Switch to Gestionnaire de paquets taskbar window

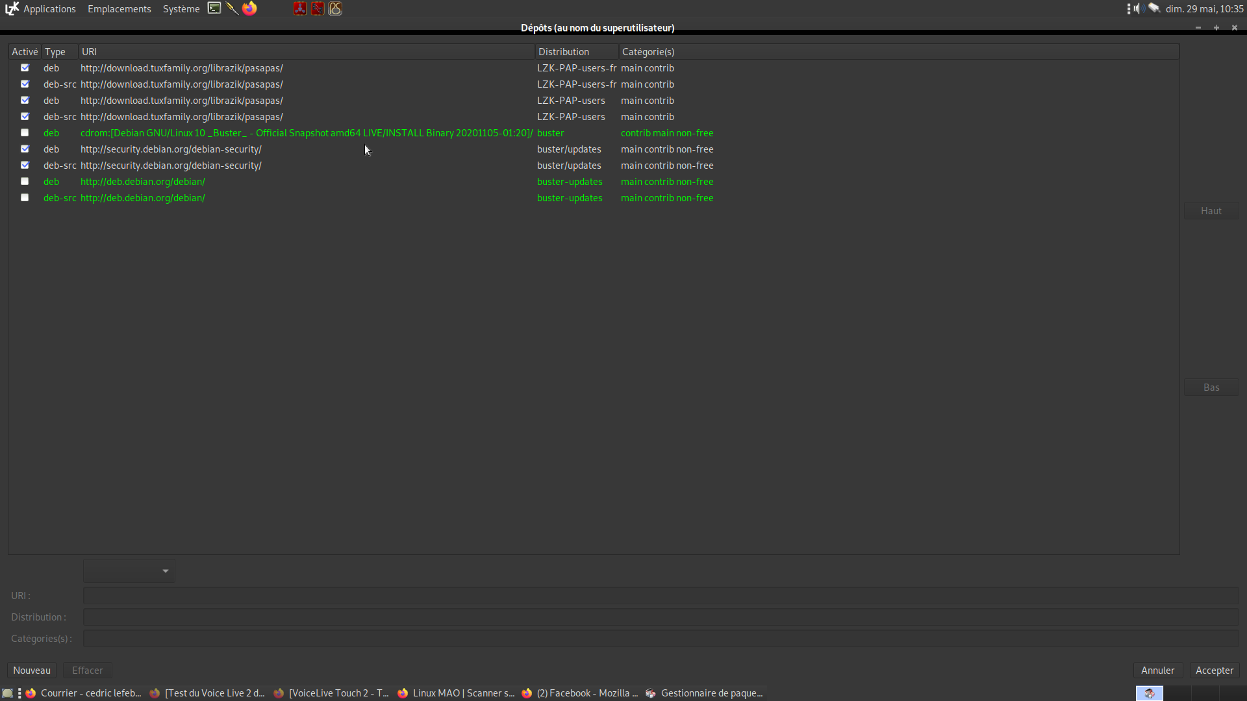(x=705, y=693)
